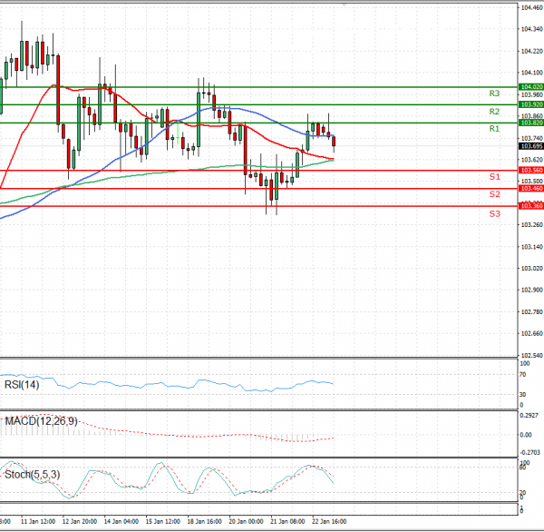Viewport: 544px width, 532px height.
Task: Click the R3 resistance label
Action: click(x=494, y=94)
